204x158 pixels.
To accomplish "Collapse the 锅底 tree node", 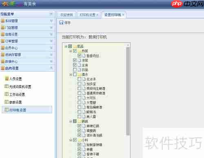I will [71, 121].
